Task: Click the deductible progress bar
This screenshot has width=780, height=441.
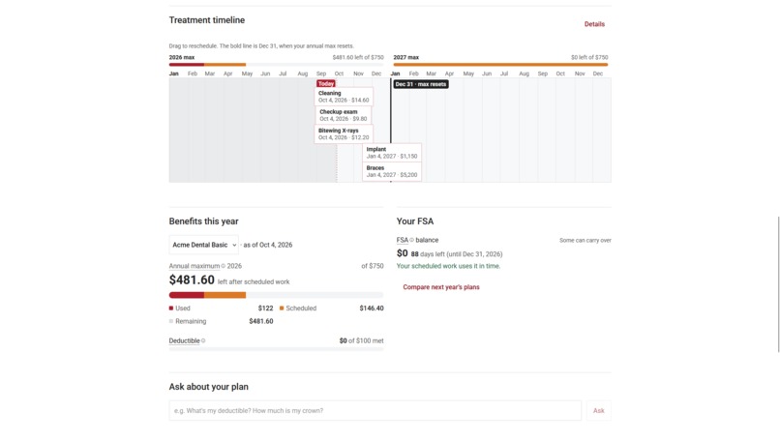Action: click(276, 349)
